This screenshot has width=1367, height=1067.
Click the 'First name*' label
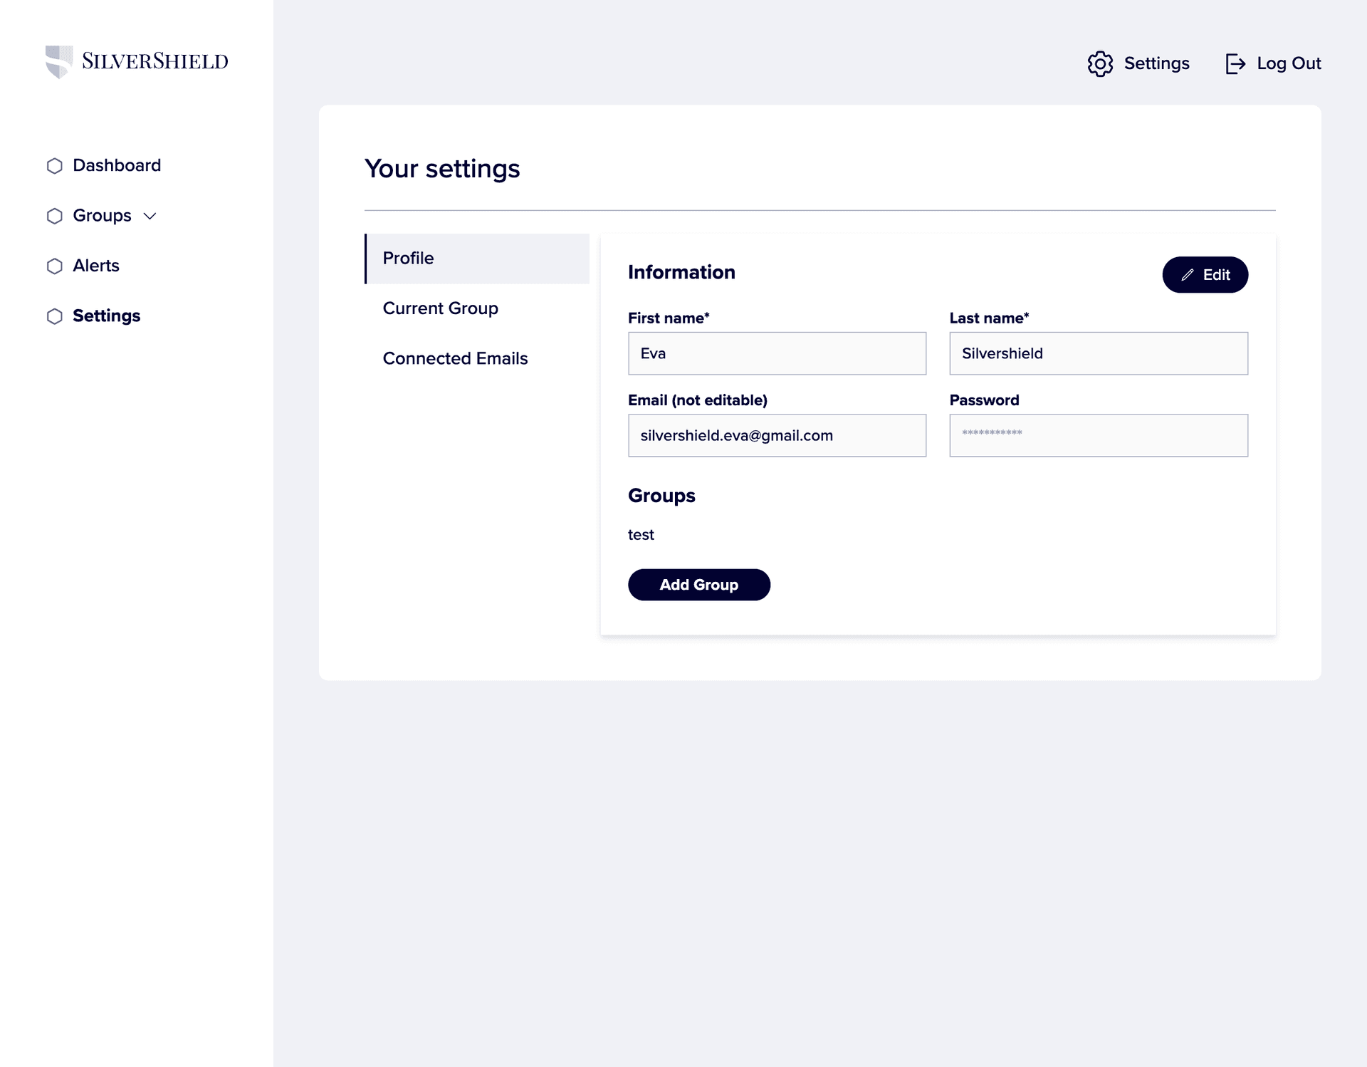[x=669, y=318]
